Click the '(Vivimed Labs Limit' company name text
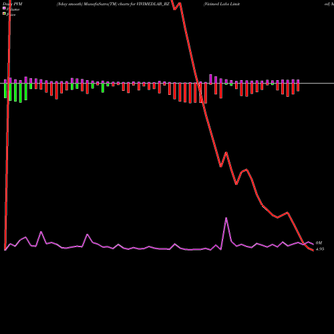The height and width of the screenshot is (334, 334). click(x=222, y=4)
